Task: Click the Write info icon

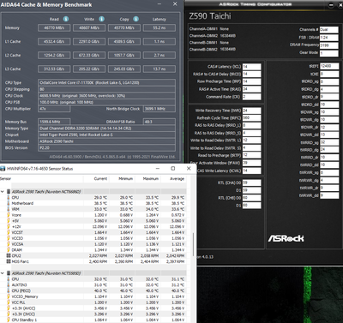Action: [x=101, y=19]
